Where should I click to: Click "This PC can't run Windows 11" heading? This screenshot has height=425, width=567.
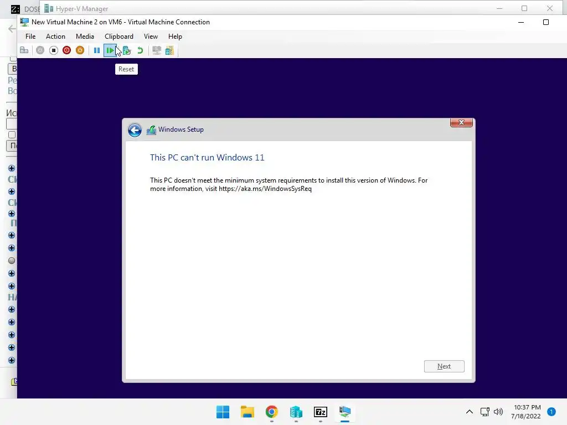(207, 158)
